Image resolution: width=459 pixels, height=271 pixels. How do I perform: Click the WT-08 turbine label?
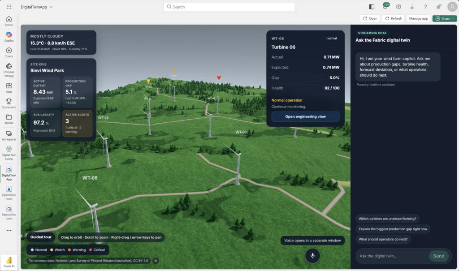pyautogui.click(x=90, y=178)
